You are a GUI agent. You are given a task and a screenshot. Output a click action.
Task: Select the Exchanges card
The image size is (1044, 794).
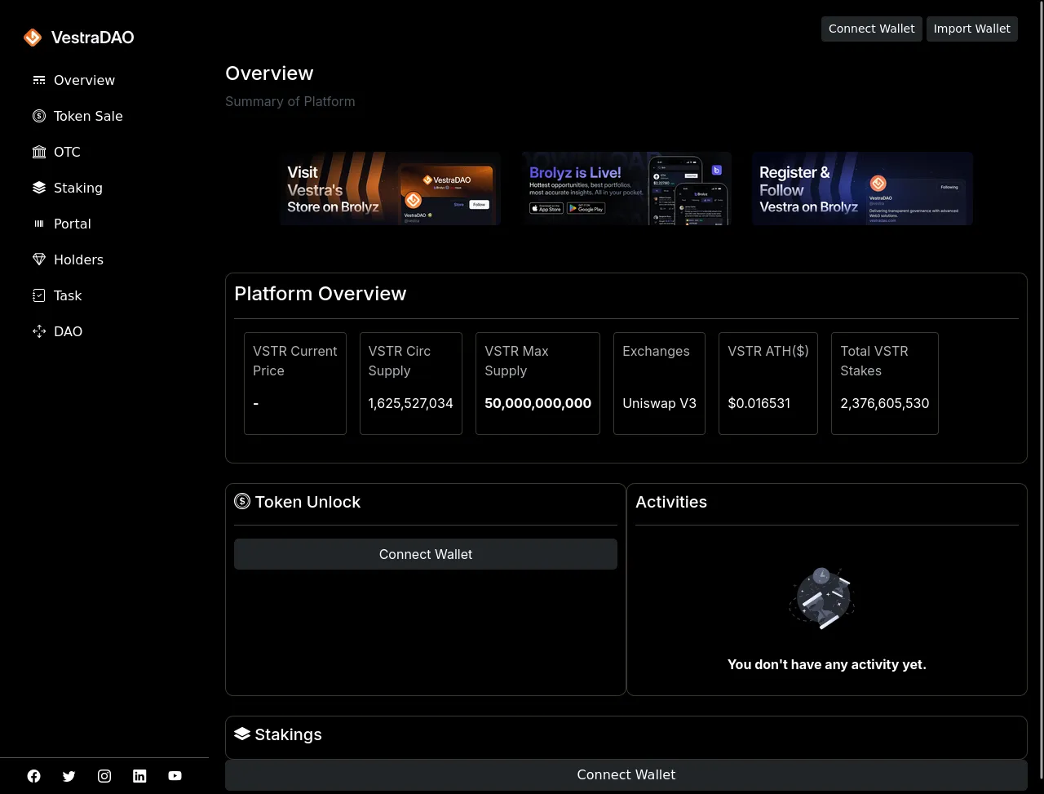click(659, 384)
